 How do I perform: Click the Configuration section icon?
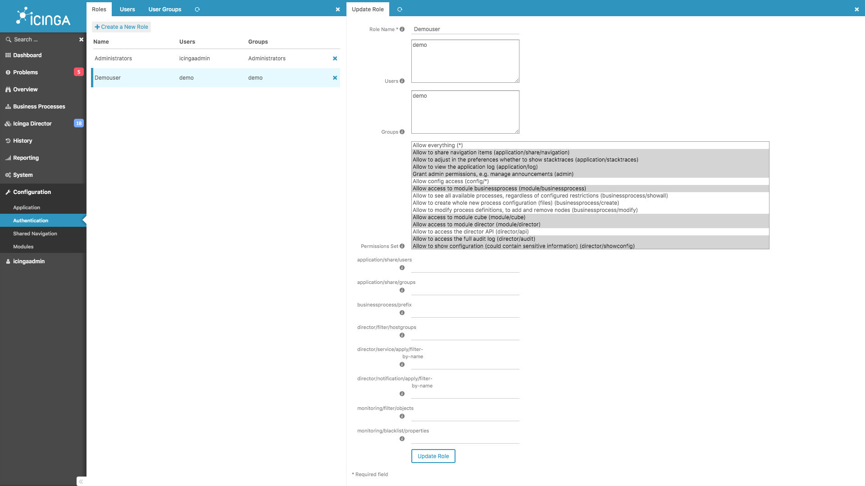(x=8, y=192)
